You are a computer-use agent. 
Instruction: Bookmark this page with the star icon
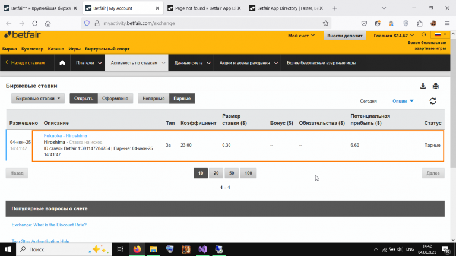click(325, 23)
